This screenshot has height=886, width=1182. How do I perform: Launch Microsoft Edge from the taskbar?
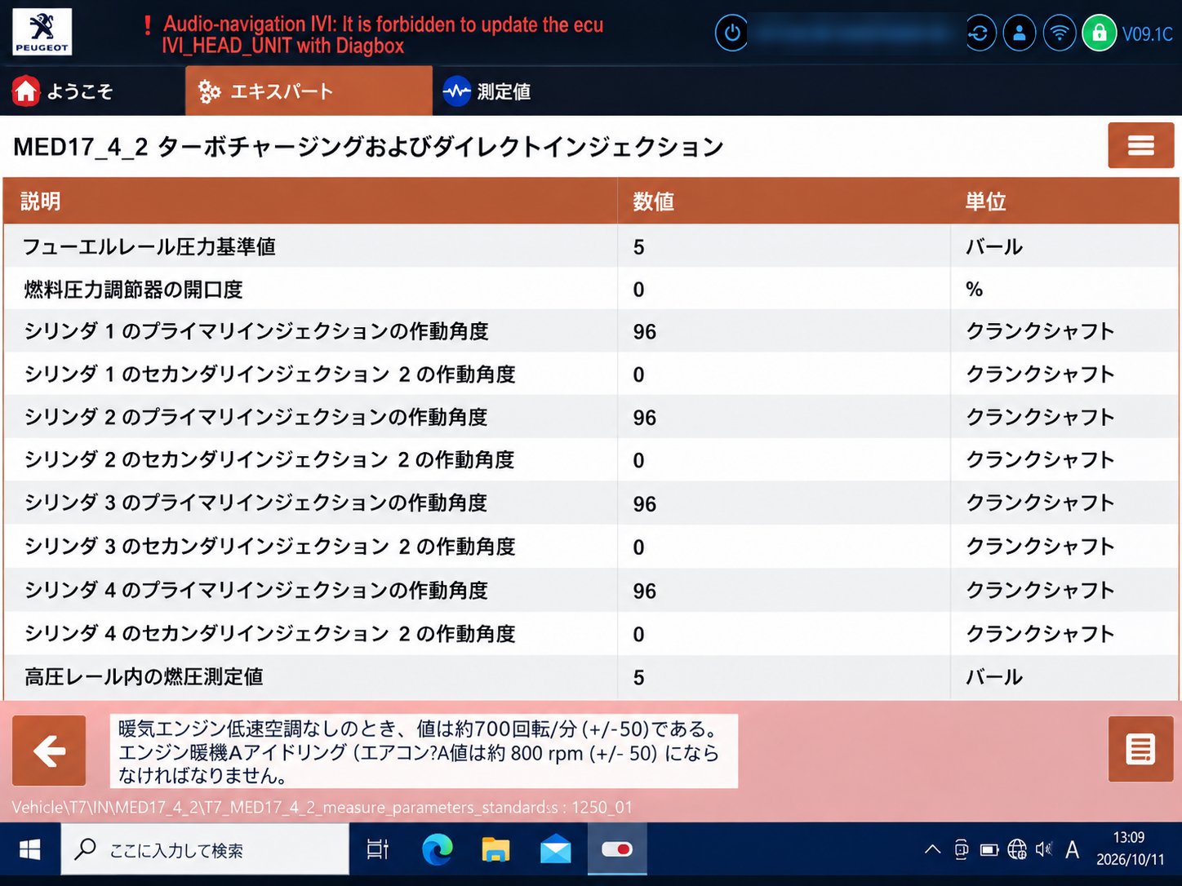[438, 850]
